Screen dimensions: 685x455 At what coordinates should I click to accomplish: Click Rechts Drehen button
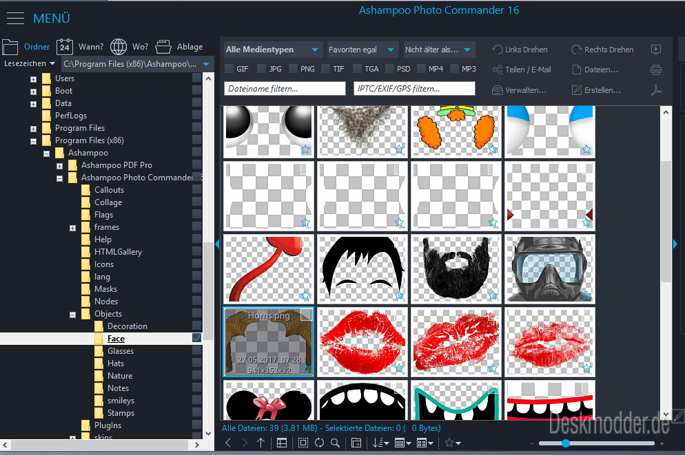[602, 50]
